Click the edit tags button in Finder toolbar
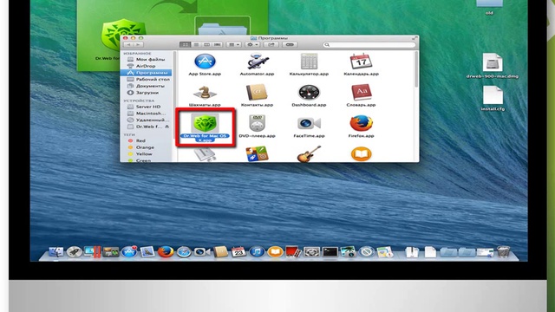Screen dimensions: 555x312 click(290, 45)
